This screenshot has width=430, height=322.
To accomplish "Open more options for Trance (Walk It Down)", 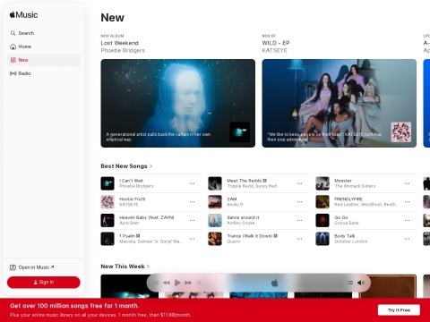I will 299,239.
